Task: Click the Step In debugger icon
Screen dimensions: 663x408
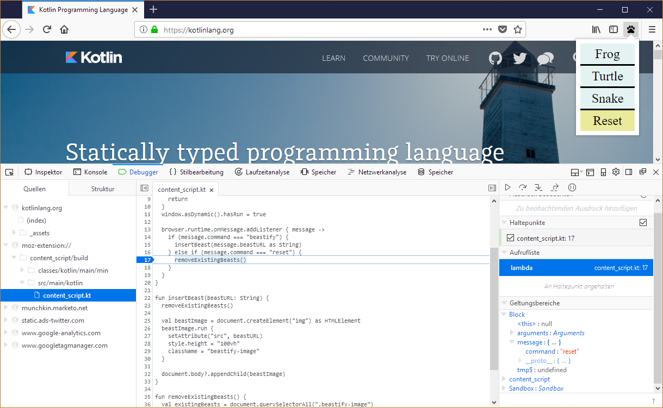Action: [x=538, y=187]
